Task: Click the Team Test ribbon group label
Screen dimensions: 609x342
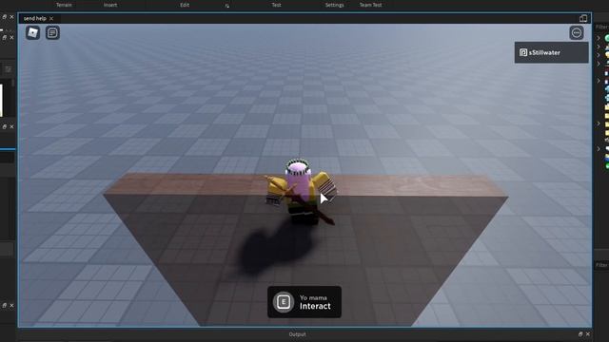Action: click(x=370, y=5)
